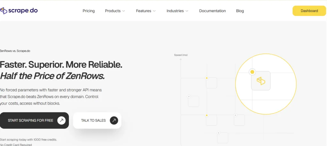Click Start Scraping For Free button

pyautogui.click(x=34, y=121)
